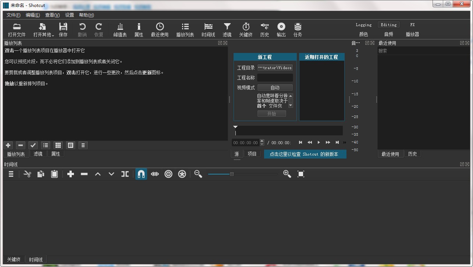The height and width of the screenshot is (267, 473).
Task: Open the timeline hamburger menu
Action: coord(11,174)
